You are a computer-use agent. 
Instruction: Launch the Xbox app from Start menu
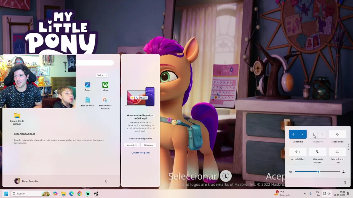(x=105, y=87)
